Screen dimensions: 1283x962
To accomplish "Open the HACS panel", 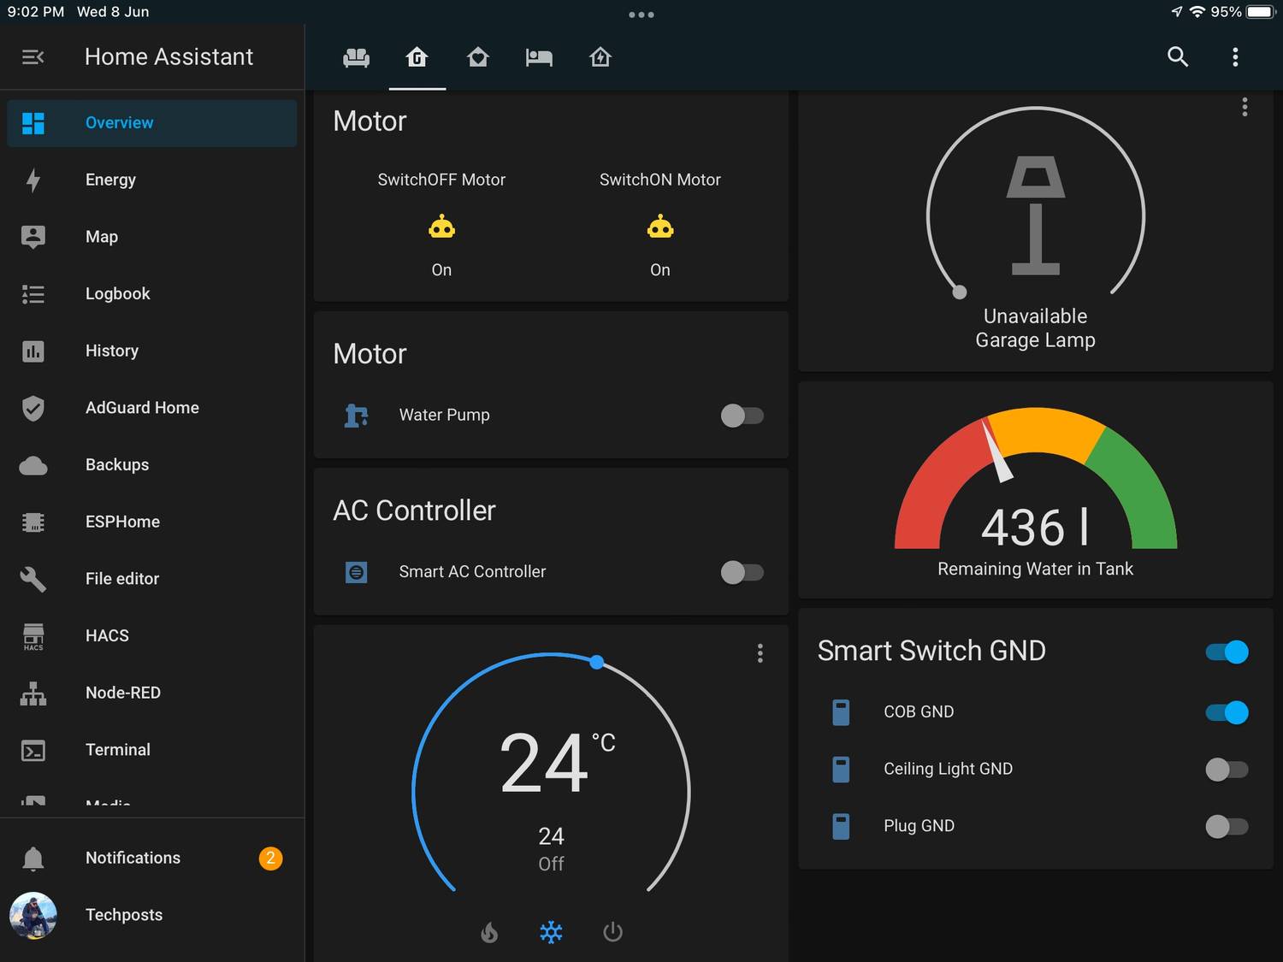I will click(106, 635).
